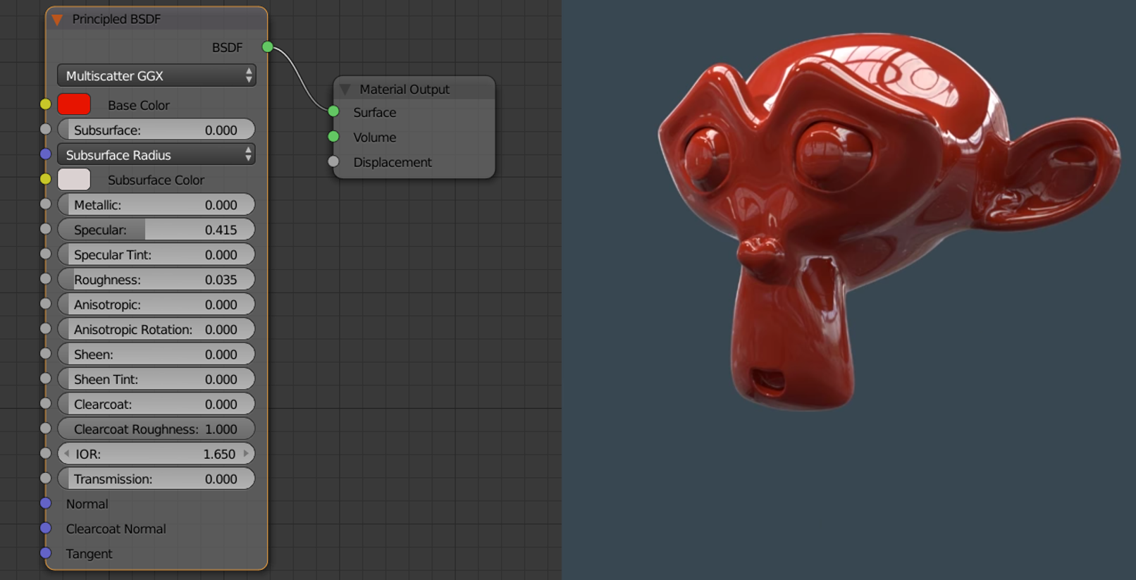1136x580 pixels.
Task: Click the Surface input socket
Action: click(334, 111)
